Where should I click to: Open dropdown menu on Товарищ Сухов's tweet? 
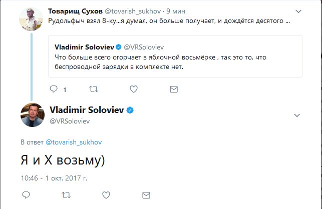point(299,11)
